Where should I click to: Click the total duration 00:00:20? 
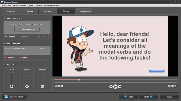(x=172, y=86)
